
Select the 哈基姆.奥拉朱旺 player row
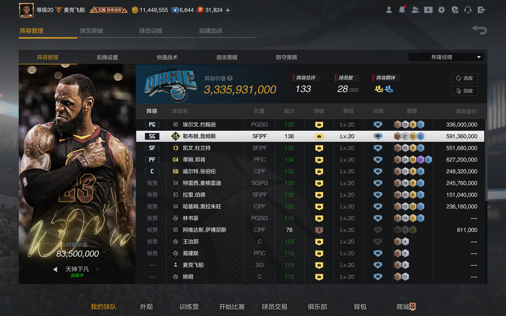(x=310, y=206)
